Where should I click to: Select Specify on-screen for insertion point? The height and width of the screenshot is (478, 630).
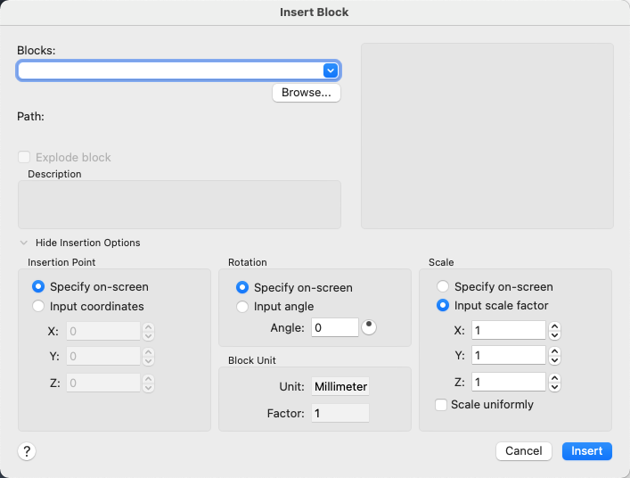[x=38, y=287]
